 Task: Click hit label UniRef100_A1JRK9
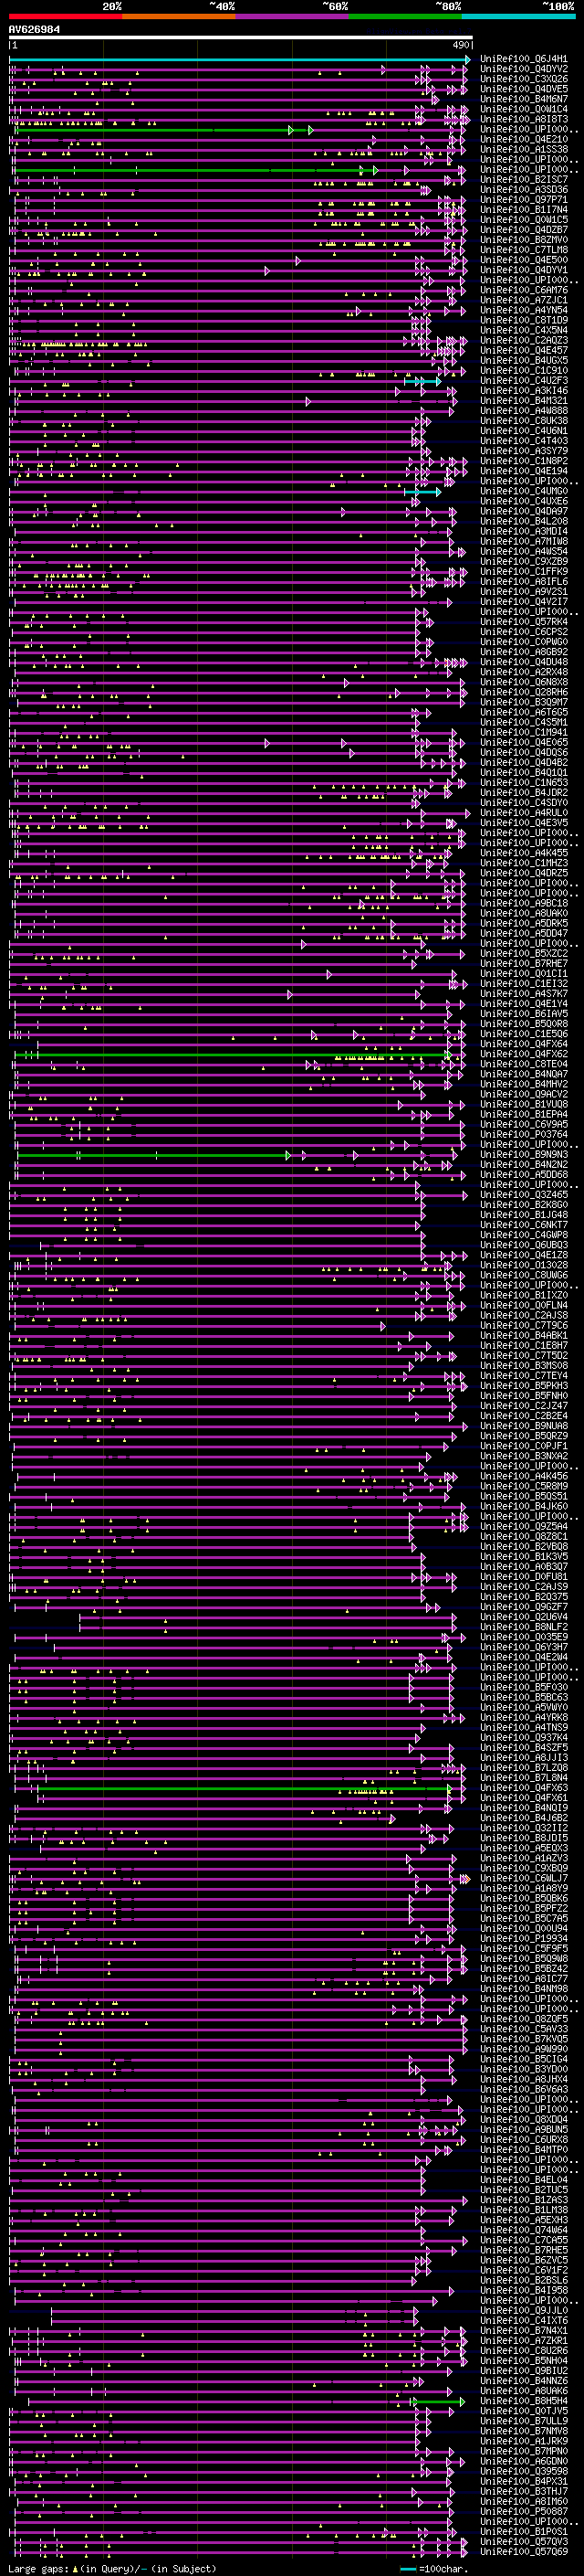coord(523,2441)
